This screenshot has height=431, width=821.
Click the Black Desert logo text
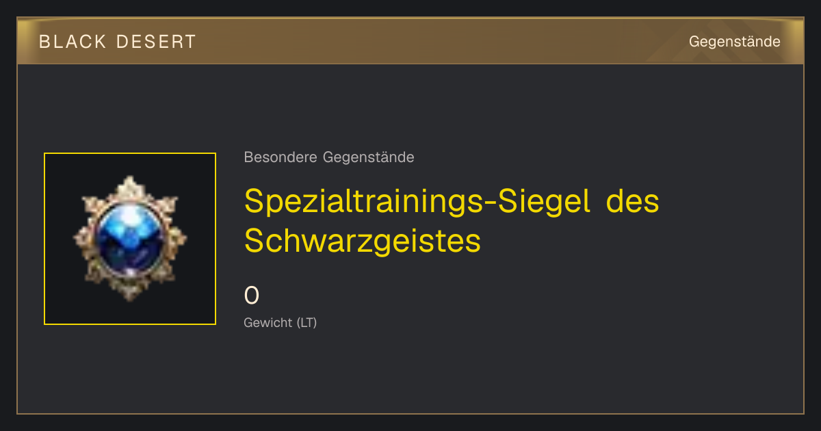118,42
